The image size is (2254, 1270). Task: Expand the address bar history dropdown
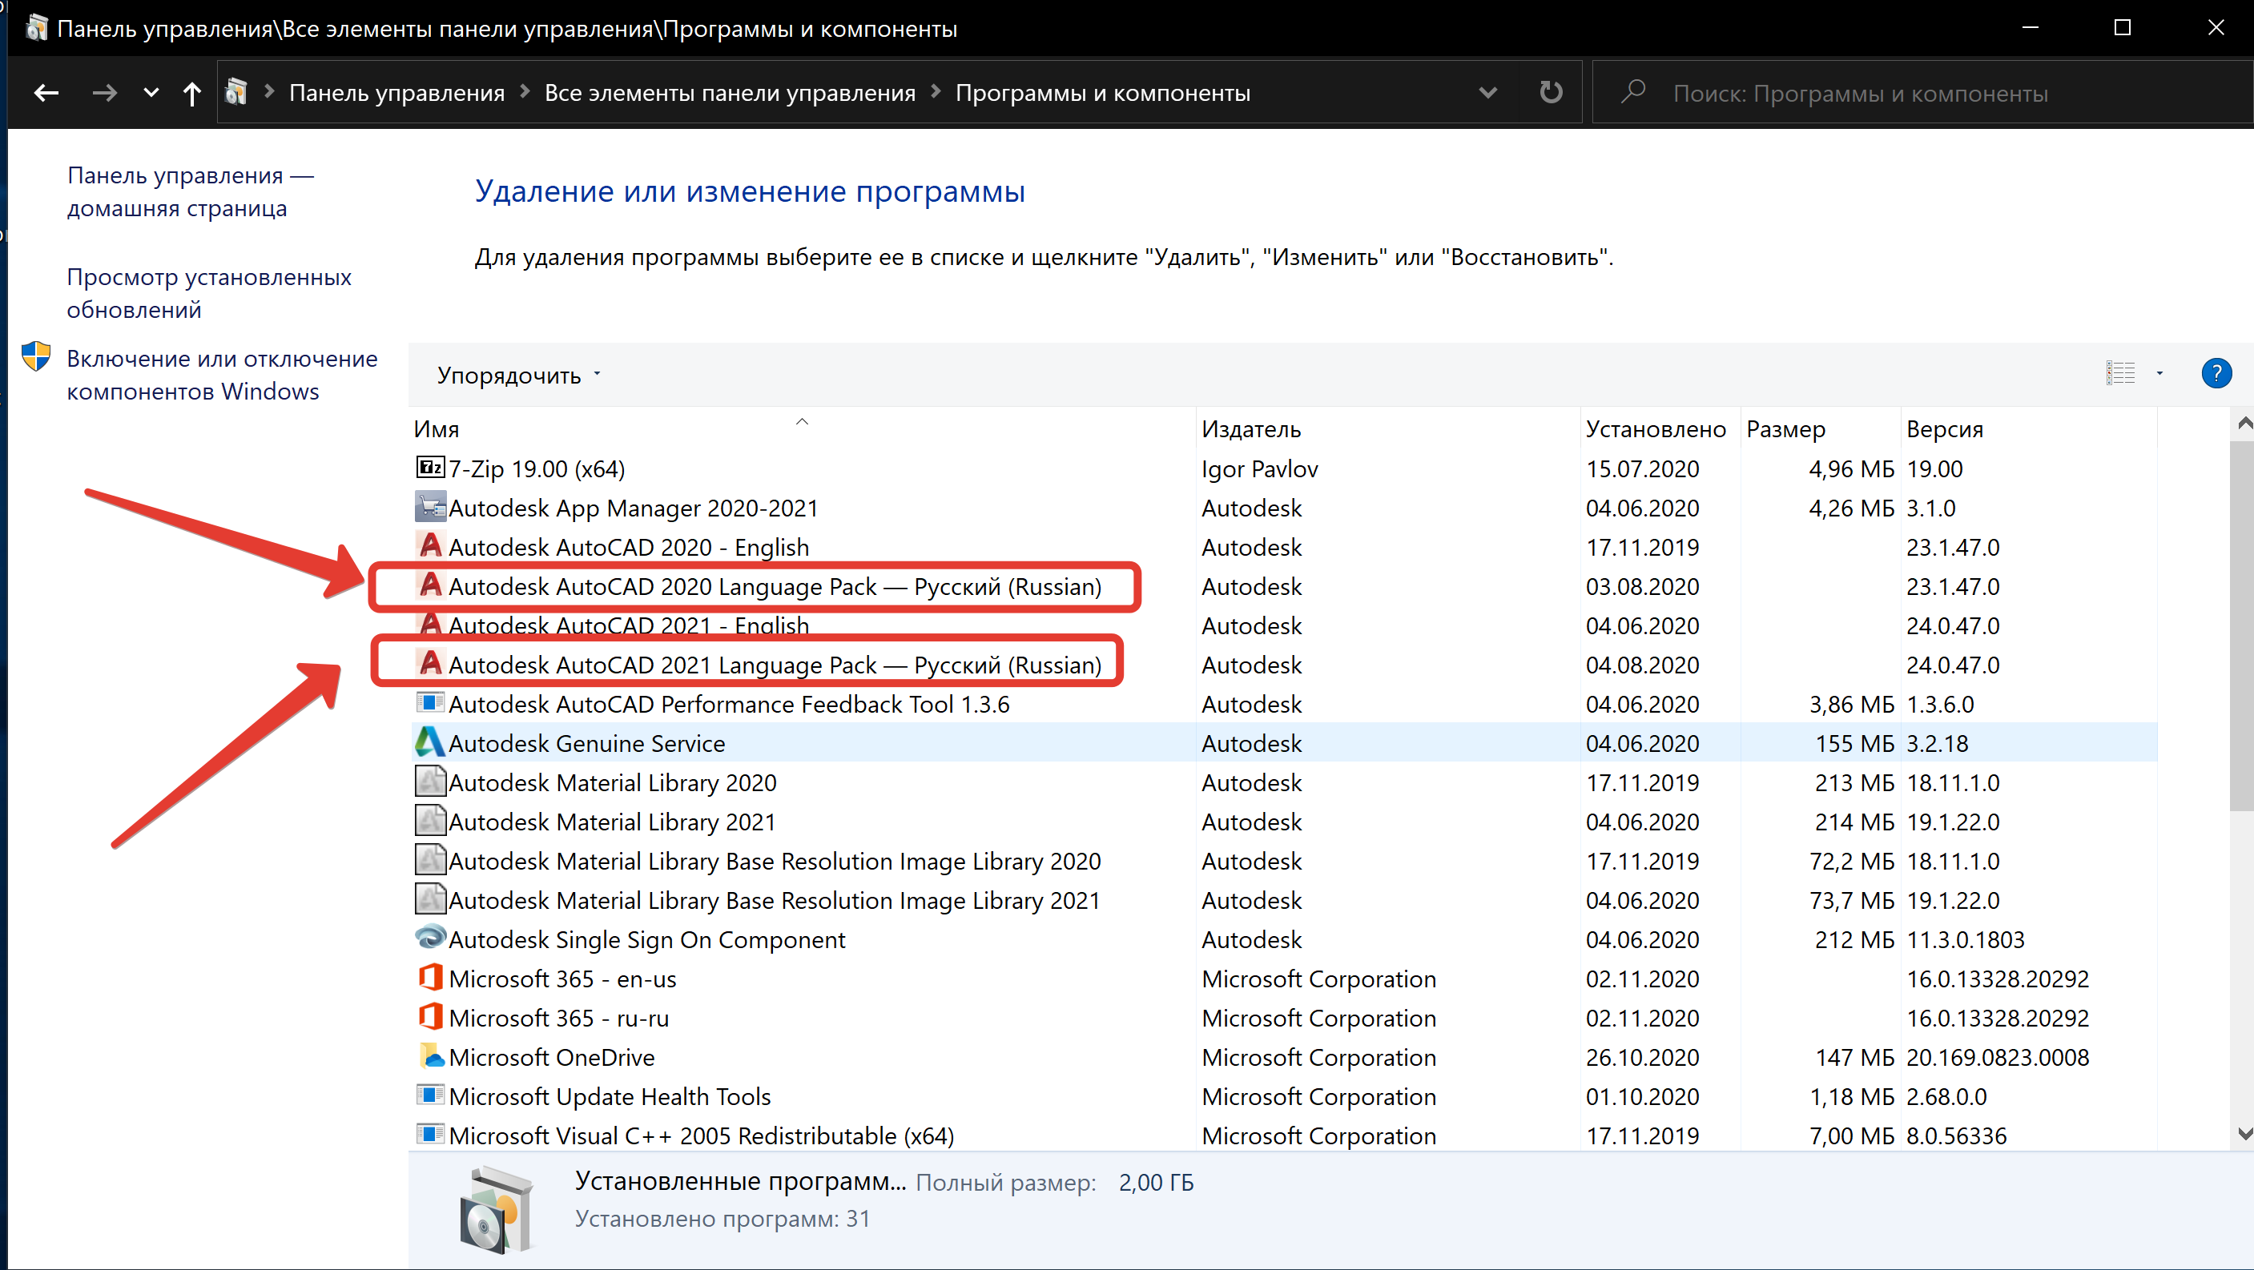tap(1487, 93)
